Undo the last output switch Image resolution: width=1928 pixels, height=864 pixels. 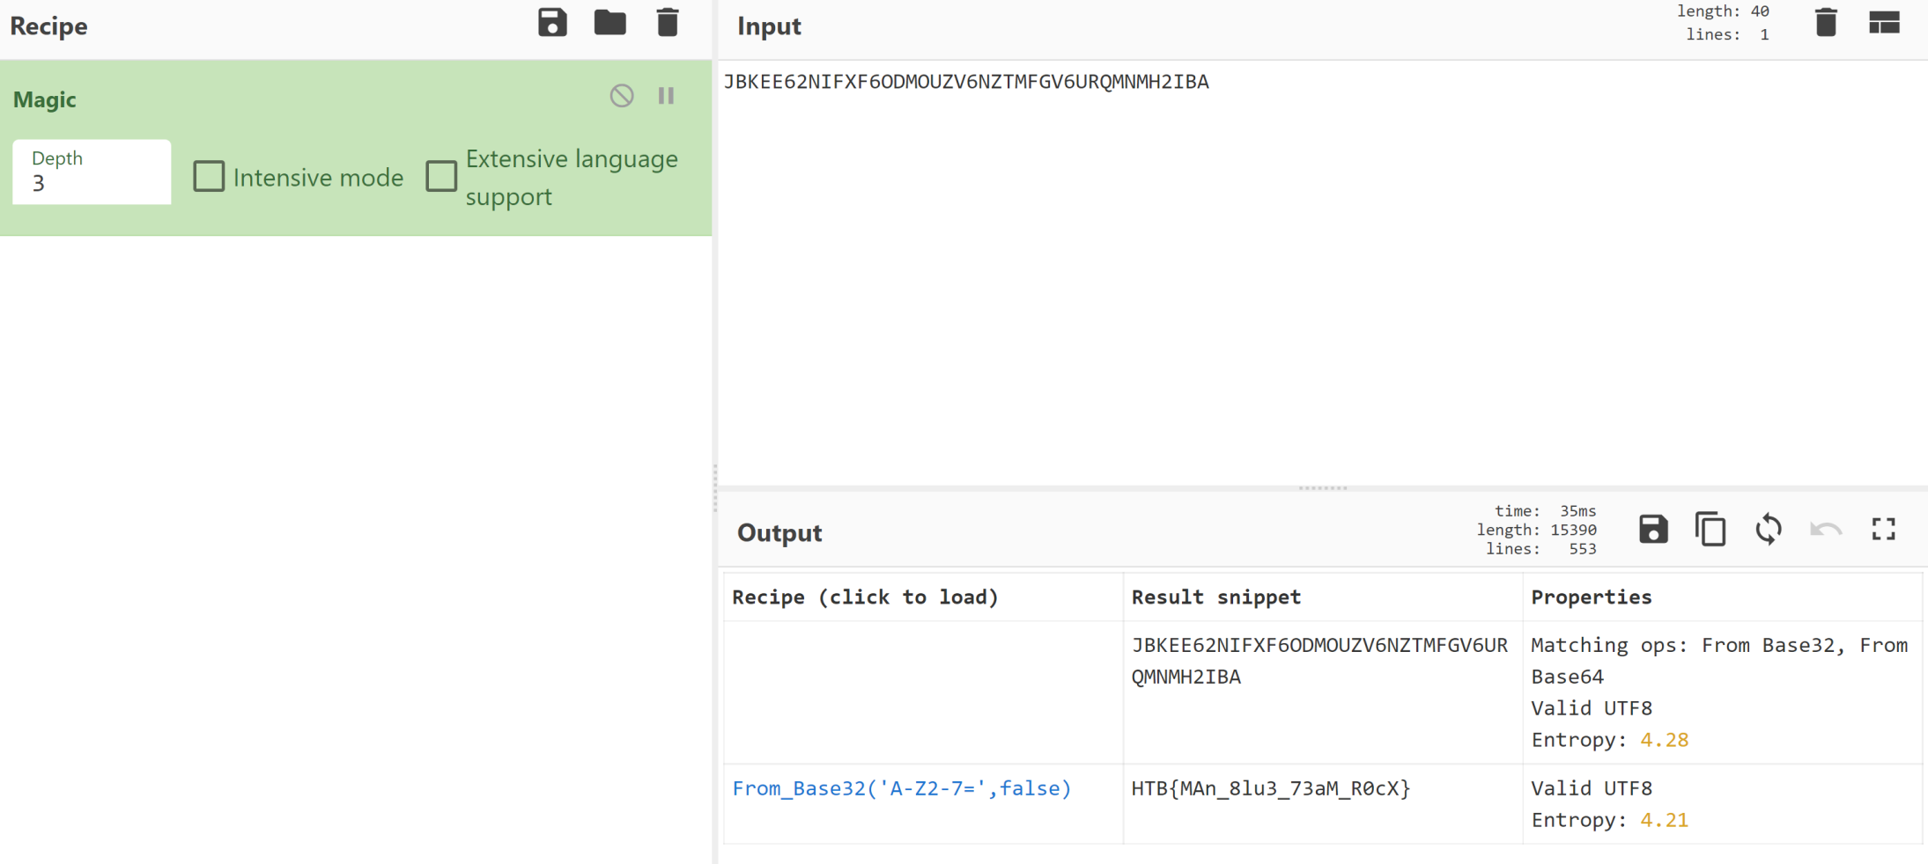pos(1826,530)
